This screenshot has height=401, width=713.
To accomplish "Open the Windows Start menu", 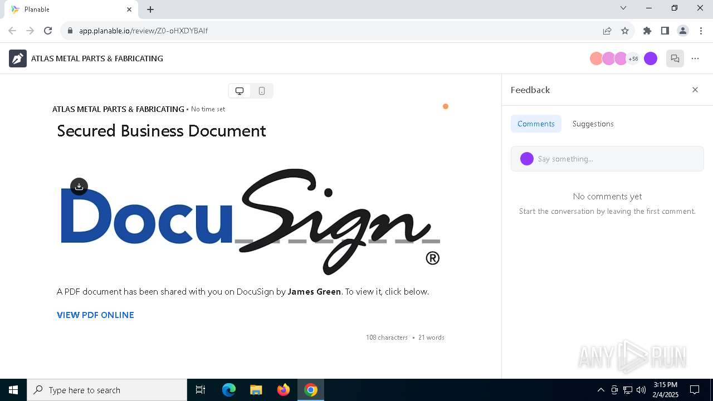I will point(13,390).
